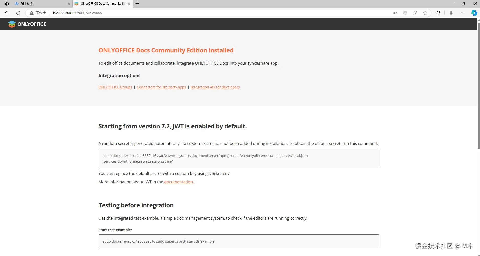Select the ONLYOFFICE Docs Community Edition tab
480x256 pixels.
103,4
